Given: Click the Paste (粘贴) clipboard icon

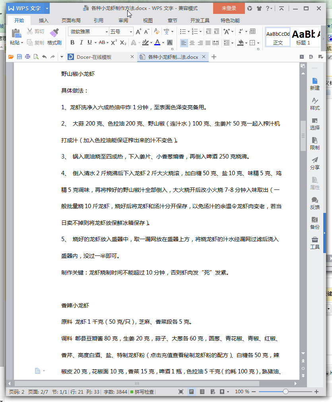Looking at the screenshot, I should (16, 33).
